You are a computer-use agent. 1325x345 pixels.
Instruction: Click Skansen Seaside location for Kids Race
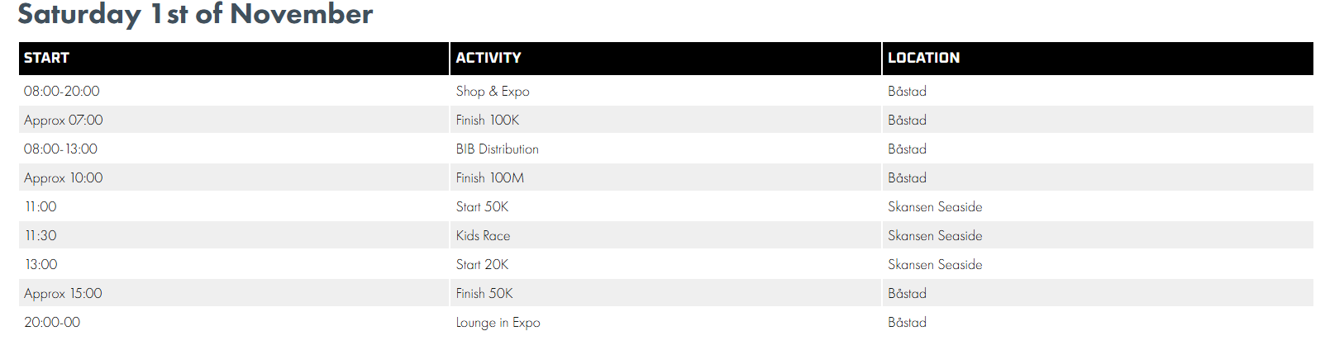[935, 236]
